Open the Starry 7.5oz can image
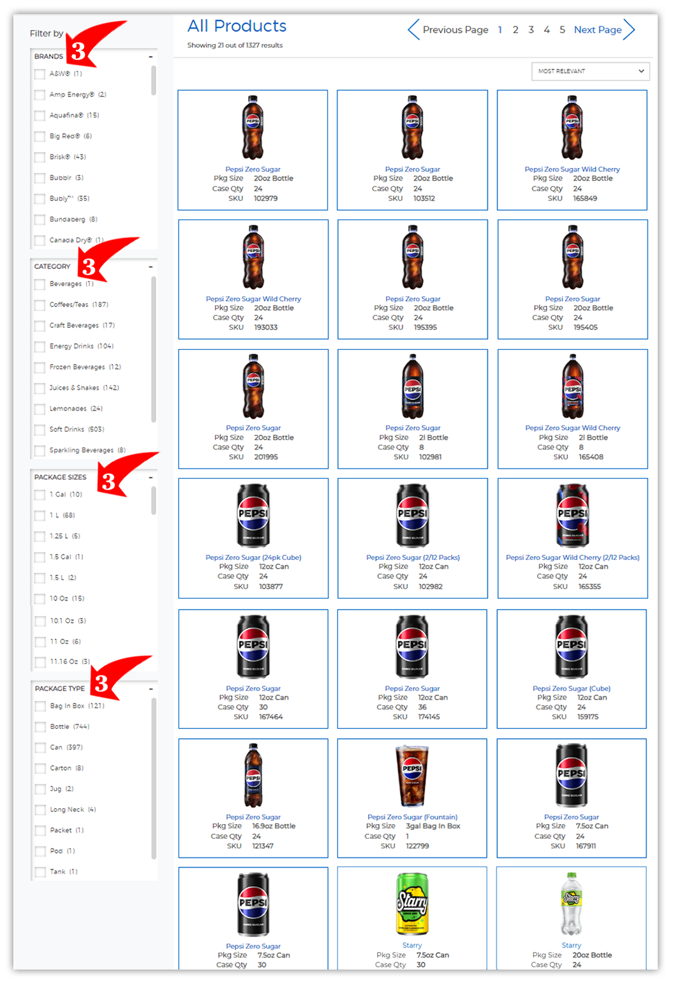The width and height of the screenshot is (689, 983). pos(412,904)
